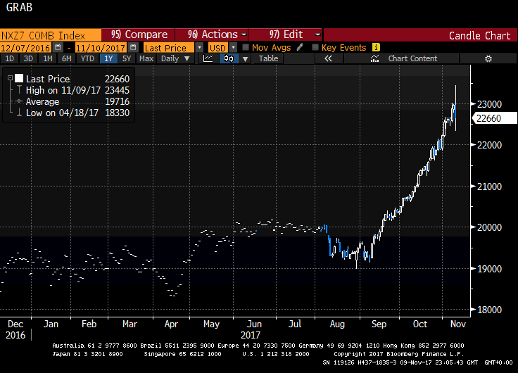Click the Last Price 22660 legend value
The image size is (518, 373).
117,79
